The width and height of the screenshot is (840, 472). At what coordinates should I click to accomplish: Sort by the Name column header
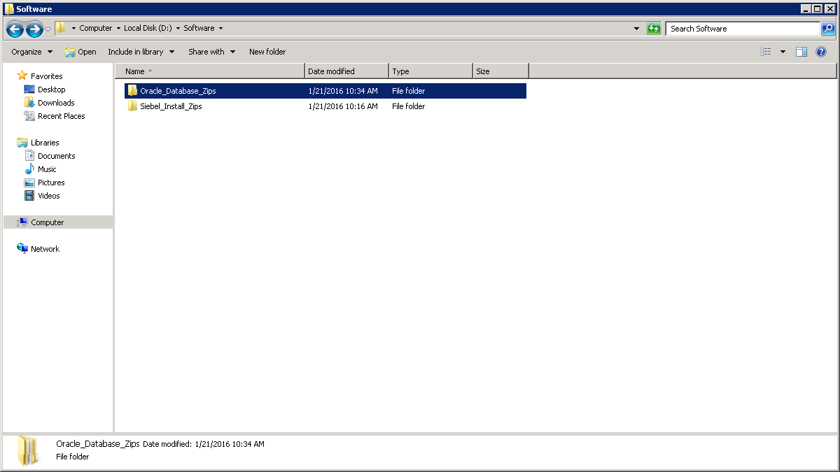209,71
